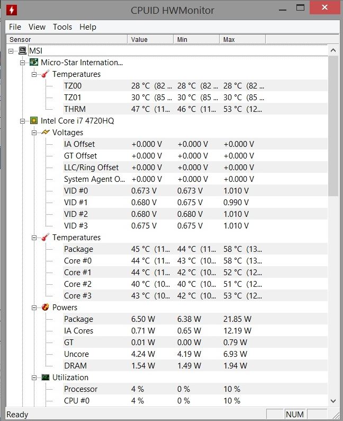Select the VID #1 row
343x421 pixels.
click(195, 203)
